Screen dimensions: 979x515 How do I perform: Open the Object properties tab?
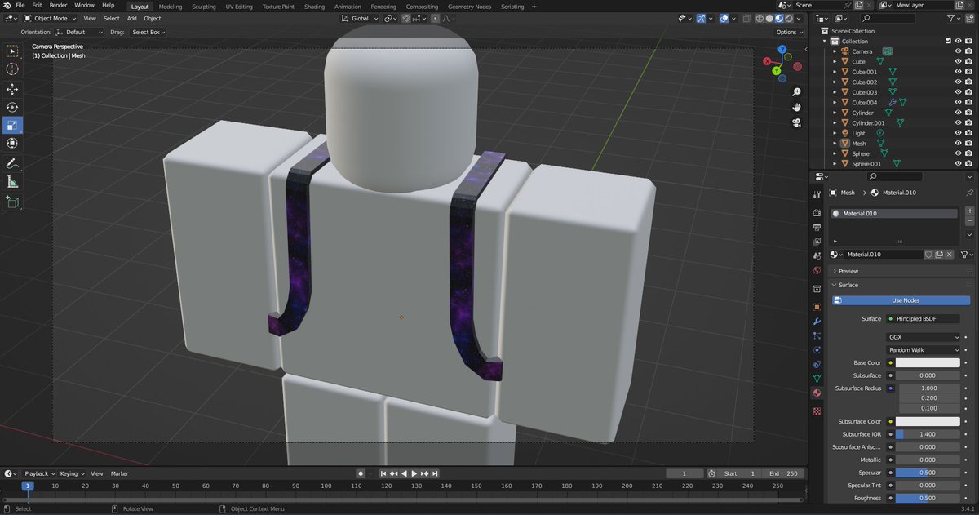coord(817,307)
